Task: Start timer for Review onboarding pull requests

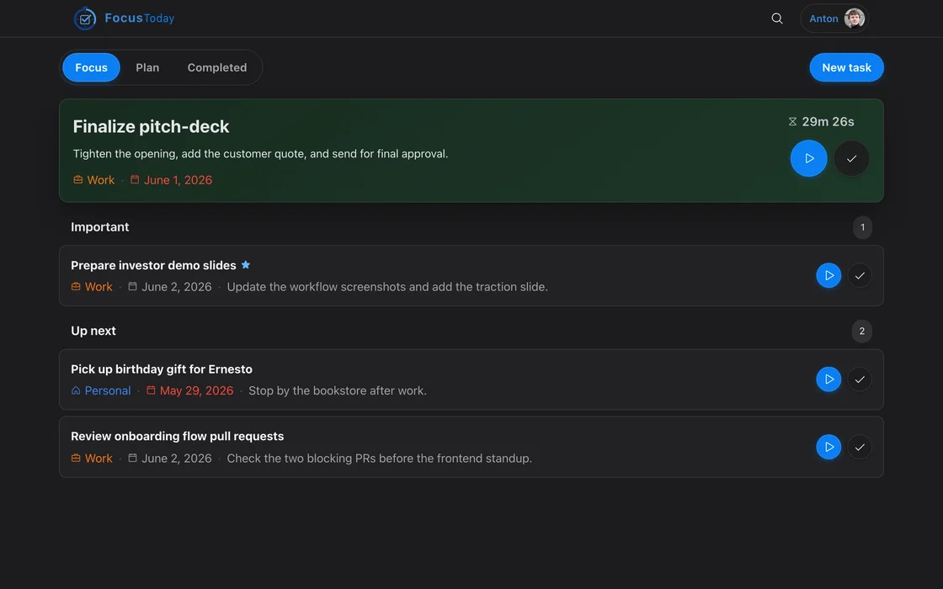Action: point(828,447)
